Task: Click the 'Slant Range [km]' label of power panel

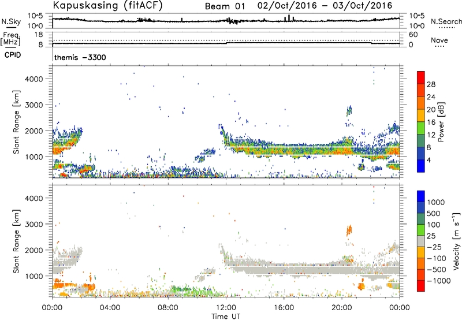Action: coord(16,122)
